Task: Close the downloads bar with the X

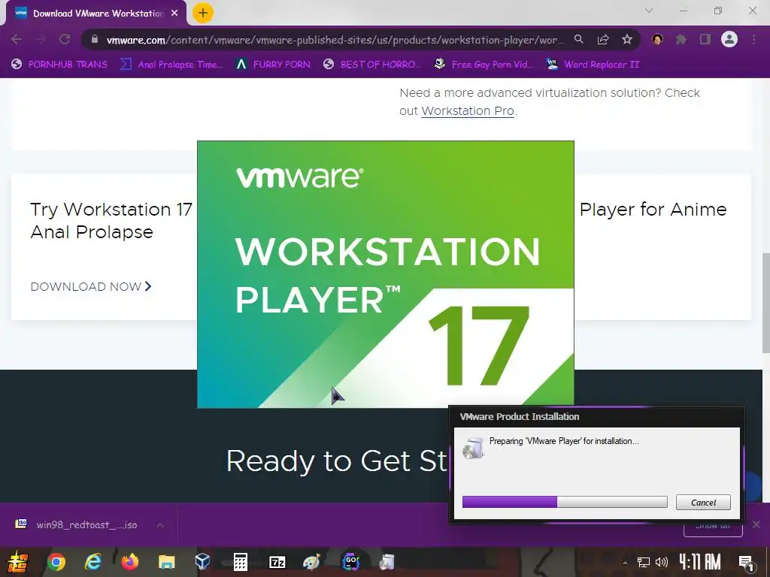Action: [756, 524]
